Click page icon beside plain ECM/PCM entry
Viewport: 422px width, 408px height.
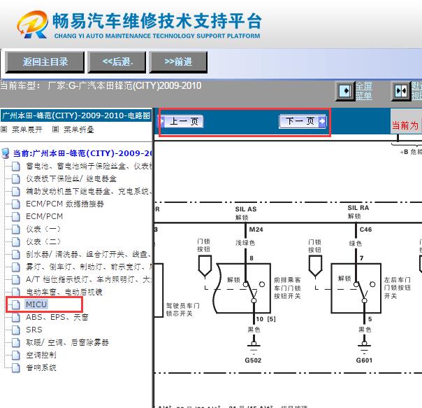pos(16,216)
